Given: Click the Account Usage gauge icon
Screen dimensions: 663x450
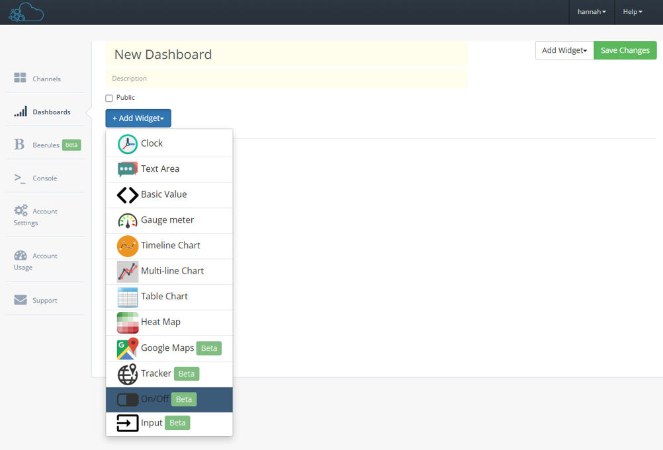Looking at the screenshot, I should [21, 255].
